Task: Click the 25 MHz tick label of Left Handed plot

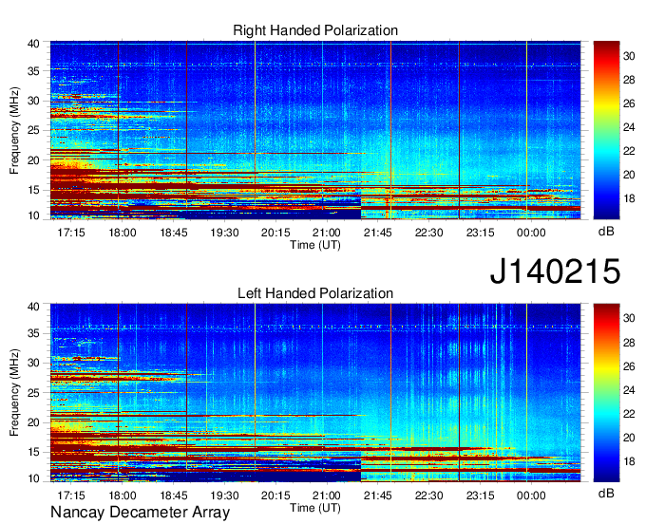Action: [33, 393]
